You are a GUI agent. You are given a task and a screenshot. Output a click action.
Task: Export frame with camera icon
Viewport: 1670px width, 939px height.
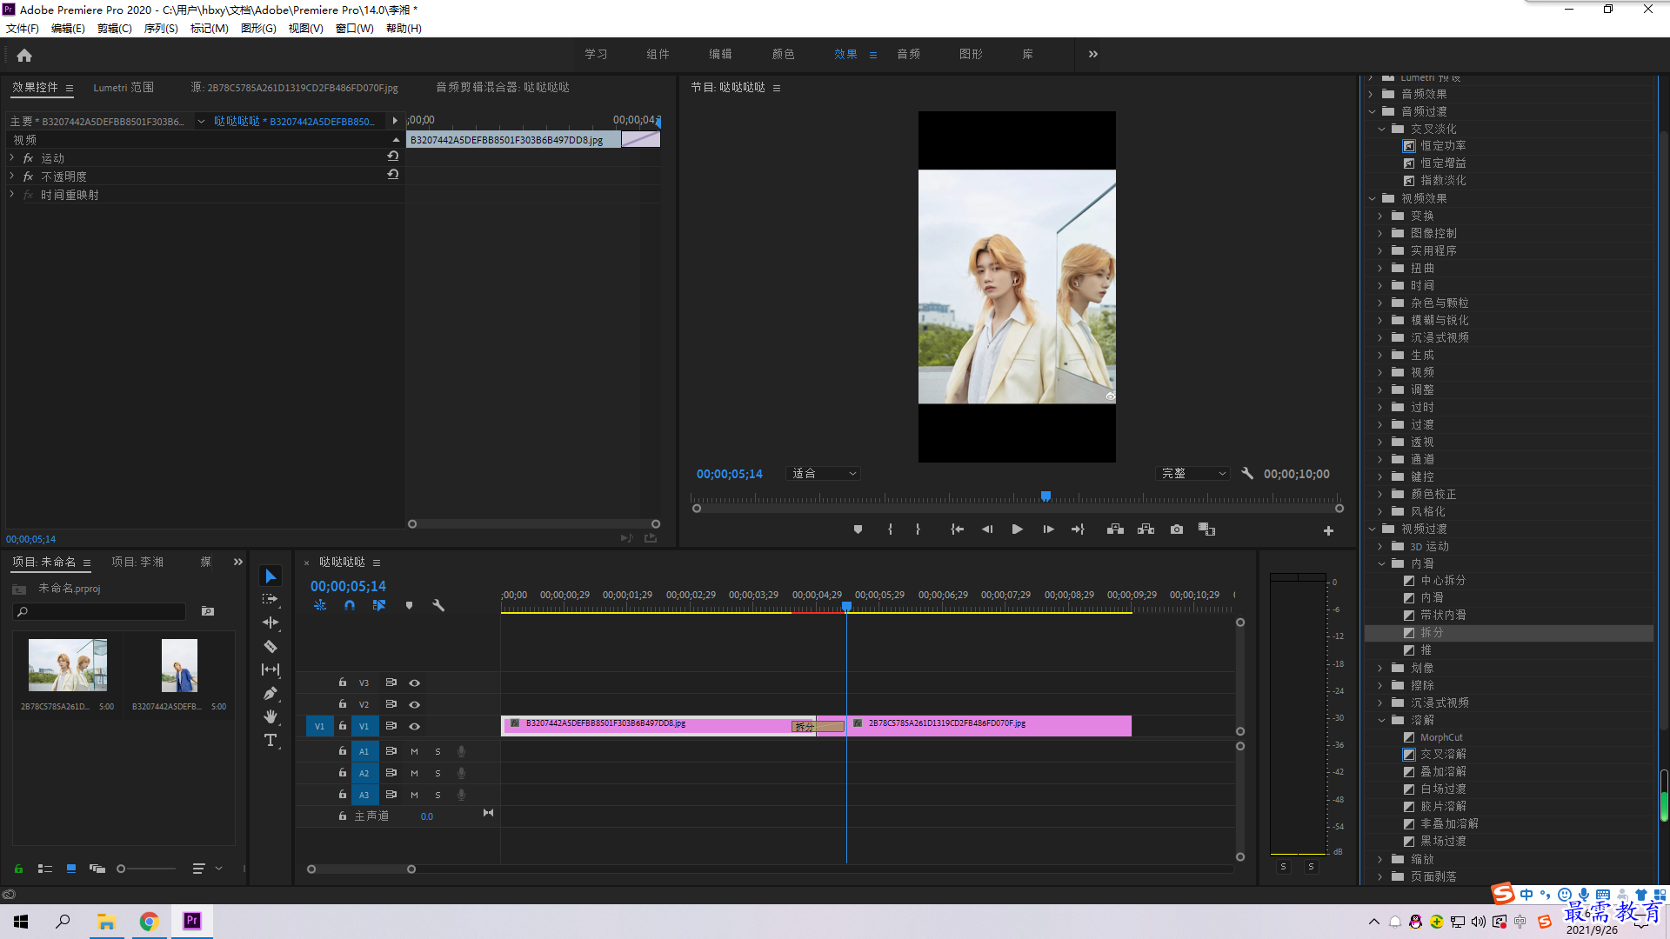click(1177, 529)
